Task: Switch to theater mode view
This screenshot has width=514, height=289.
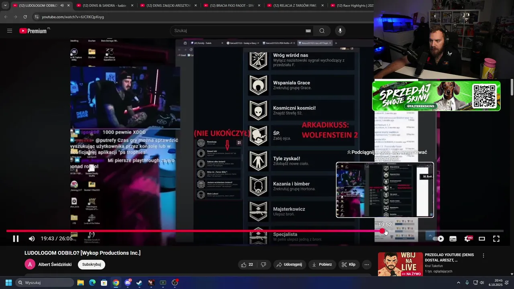Action: click(x=482, y=239)
